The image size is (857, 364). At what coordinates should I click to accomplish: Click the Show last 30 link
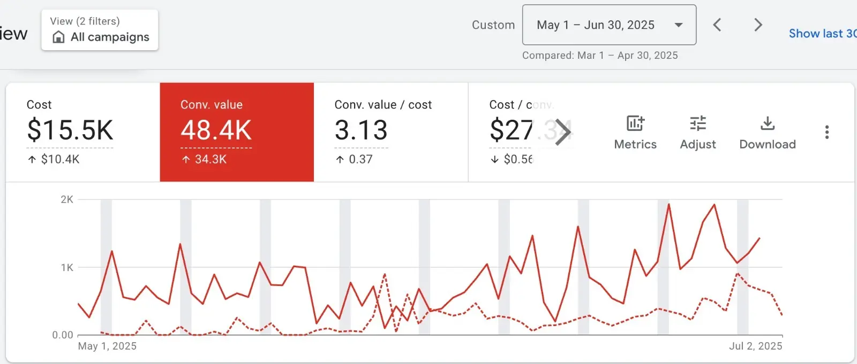point(823,33)
